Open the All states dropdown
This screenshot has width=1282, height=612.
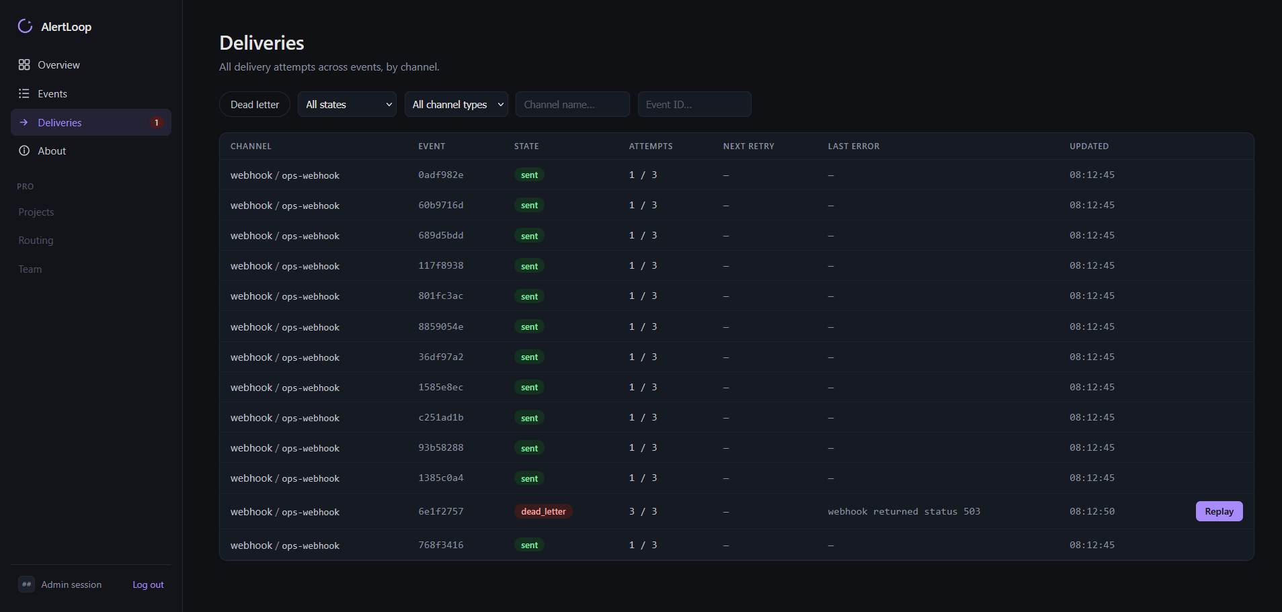348,104
